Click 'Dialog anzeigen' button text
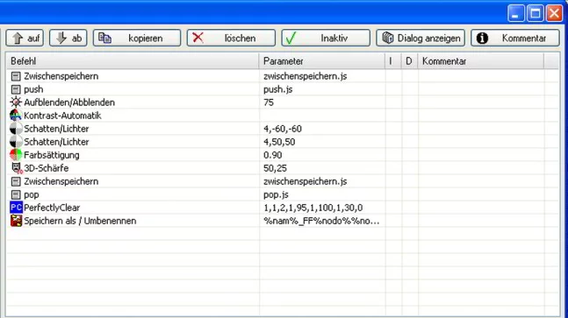 click(429, 39)
